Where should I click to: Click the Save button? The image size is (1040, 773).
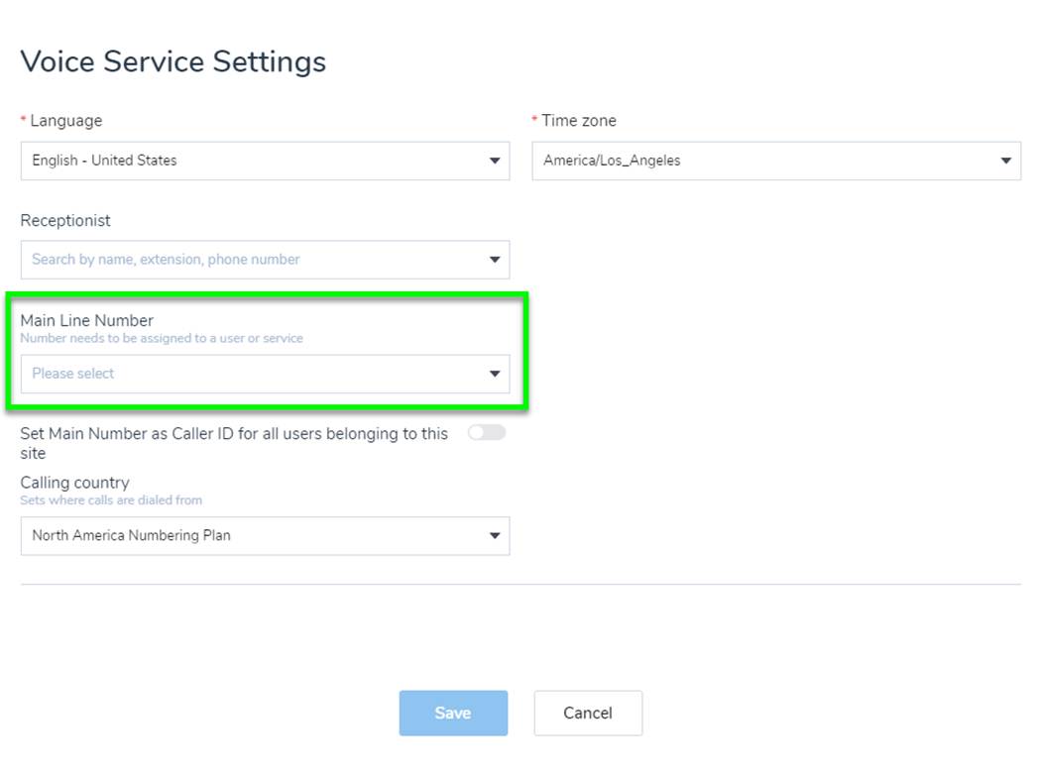453,713
